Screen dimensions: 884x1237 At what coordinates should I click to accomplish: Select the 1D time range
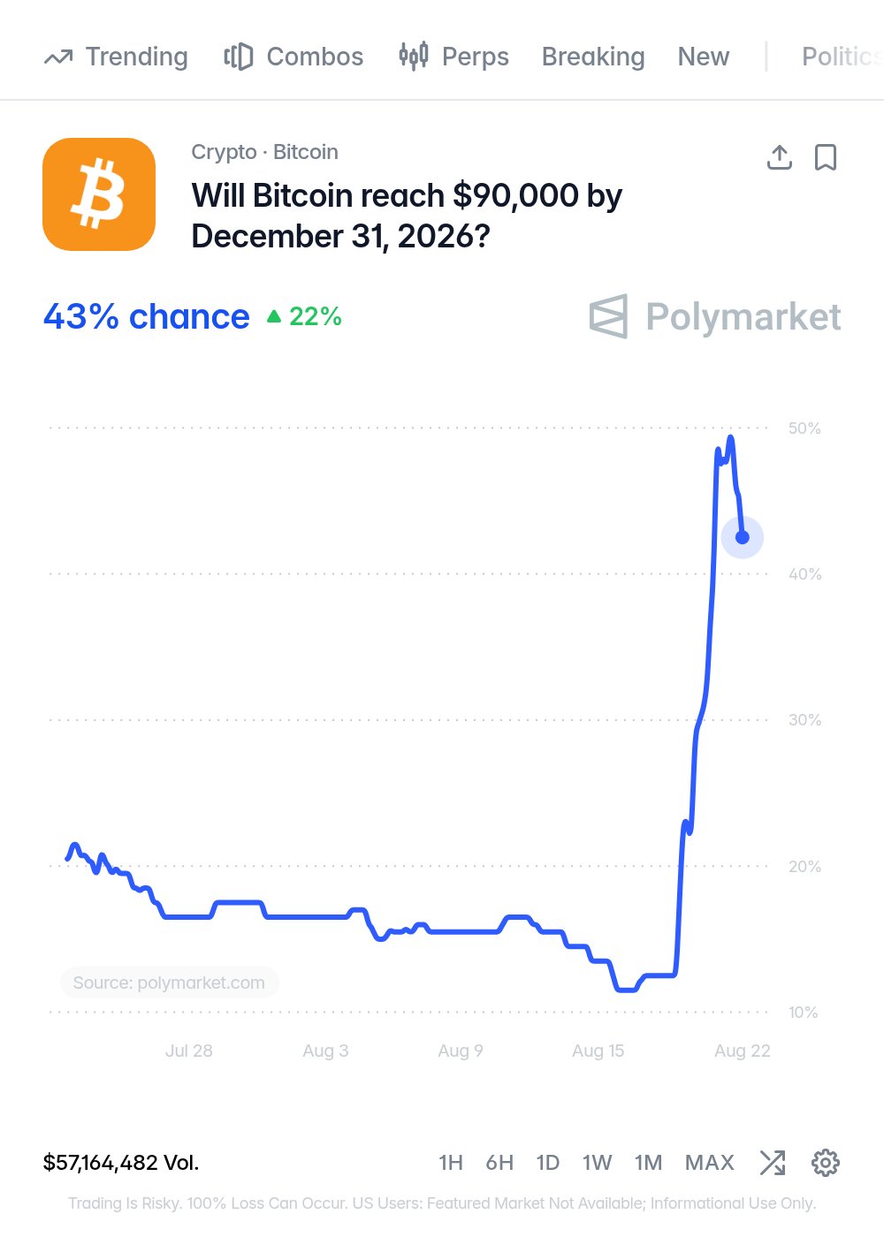tap(548, 1163)
